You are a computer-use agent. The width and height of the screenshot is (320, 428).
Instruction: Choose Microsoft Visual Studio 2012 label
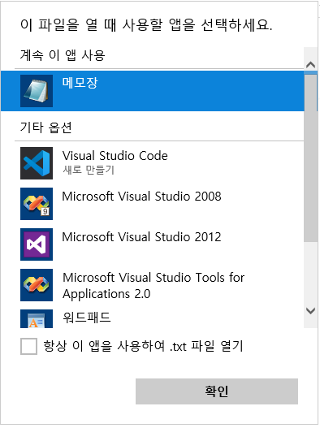click(x=141, y=236)
